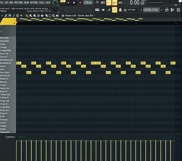Toggle loop recording
Screen dimensions: 182x161
120,2
